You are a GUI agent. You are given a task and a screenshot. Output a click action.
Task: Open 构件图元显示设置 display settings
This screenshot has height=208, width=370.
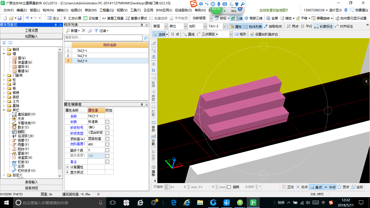351,18
